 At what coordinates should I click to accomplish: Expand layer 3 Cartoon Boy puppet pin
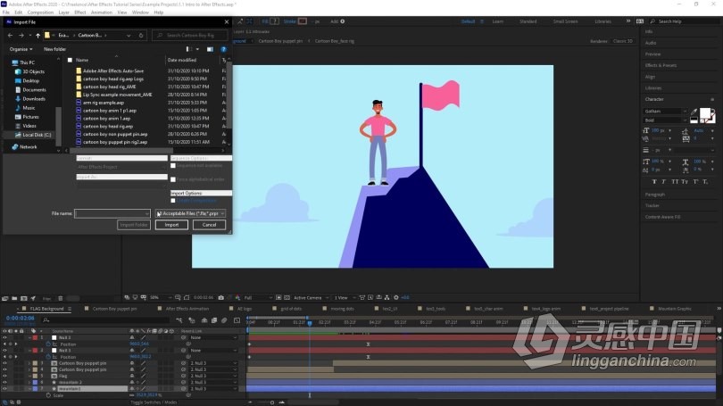click(29, 363)
